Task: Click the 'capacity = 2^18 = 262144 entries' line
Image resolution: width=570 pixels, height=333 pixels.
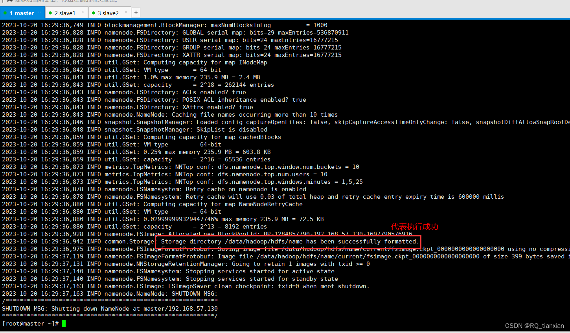Action: [138, 85]
